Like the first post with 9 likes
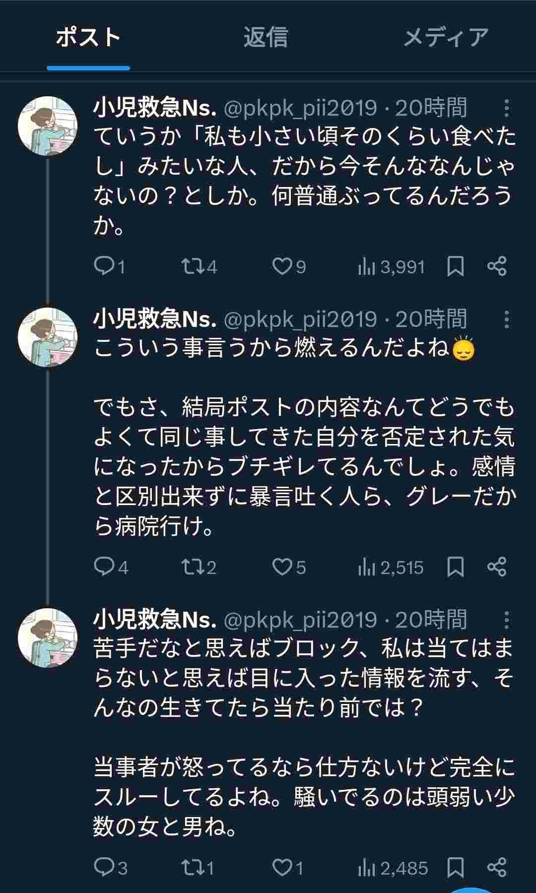 pos(282,266)
